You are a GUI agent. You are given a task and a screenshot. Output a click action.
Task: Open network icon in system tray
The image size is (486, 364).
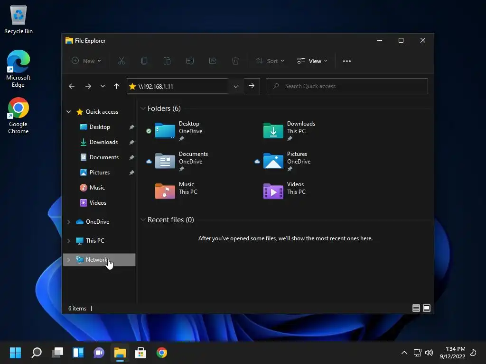417,353
